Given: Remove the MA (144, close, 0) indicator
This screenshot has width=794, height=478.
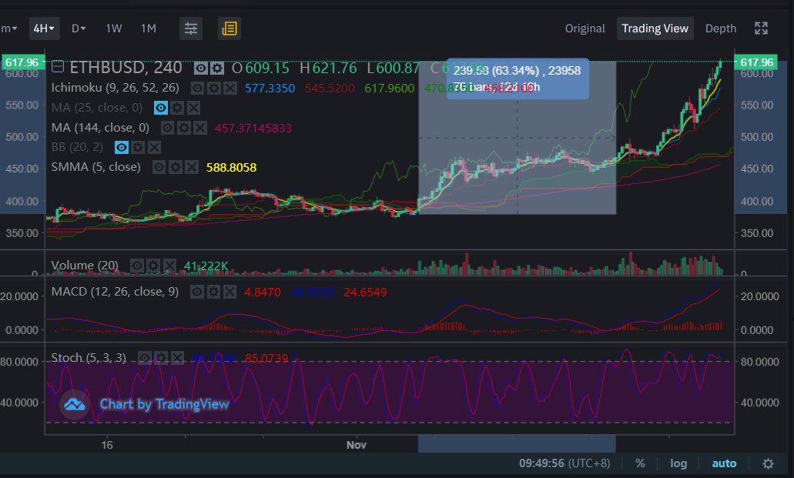Looking at the screenshot, I should coord(199,128).
